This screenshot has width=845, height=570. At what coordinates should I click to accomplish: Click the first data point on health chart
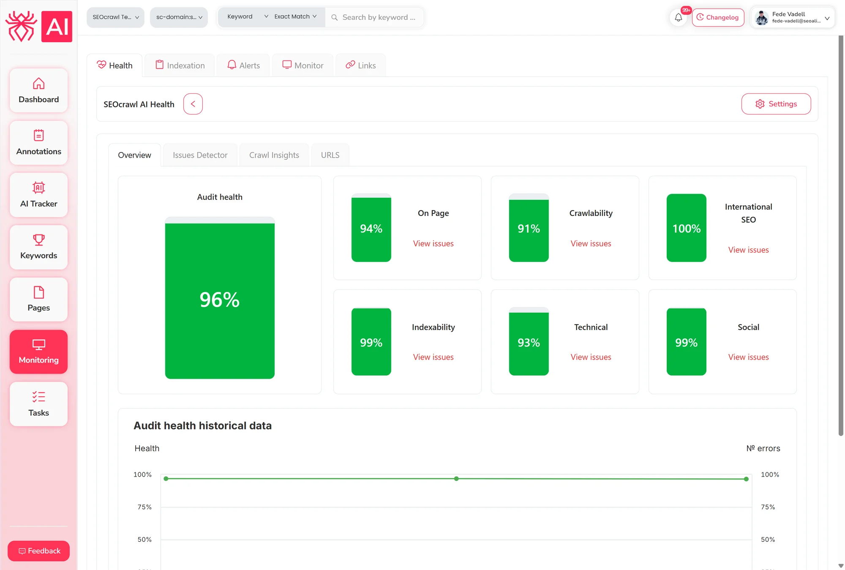166,479
